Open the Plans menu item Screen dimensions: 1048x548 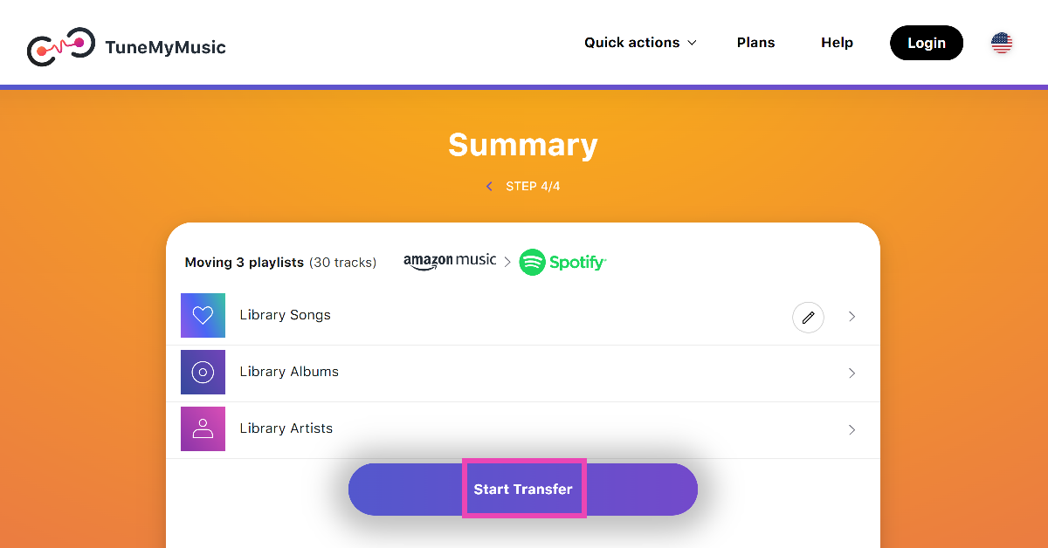(x=755, y=43)
